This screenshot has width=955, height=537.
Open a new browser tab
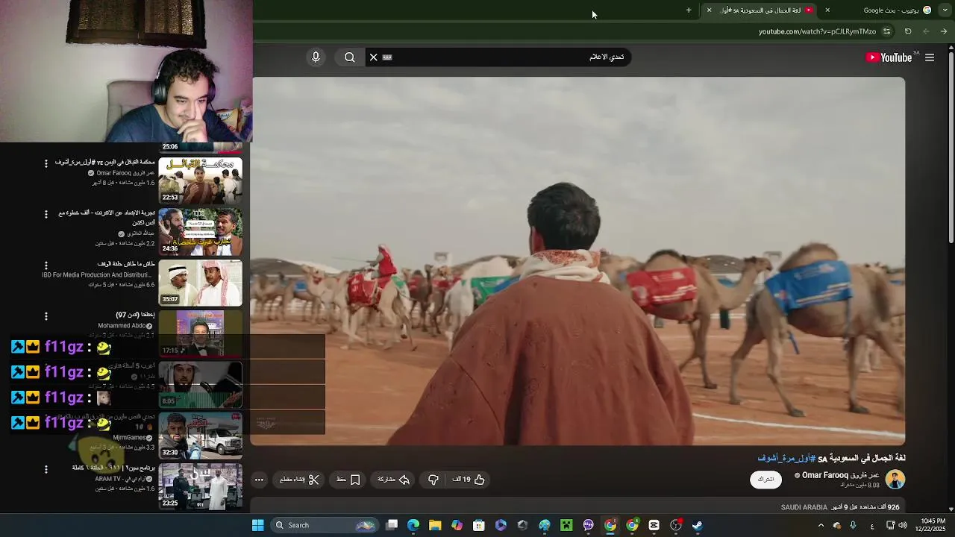coord(689,10)
